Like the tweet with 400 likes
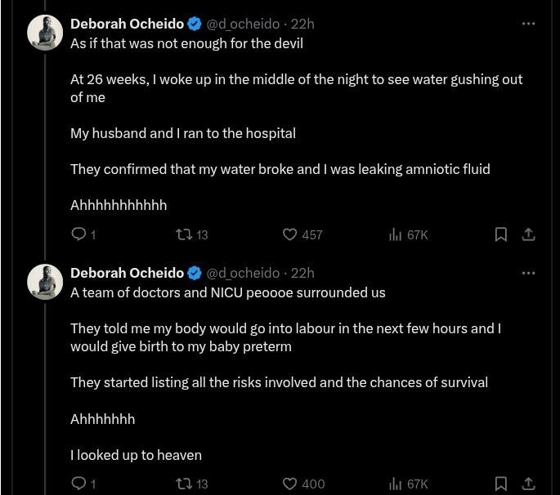 pos(289,484)
